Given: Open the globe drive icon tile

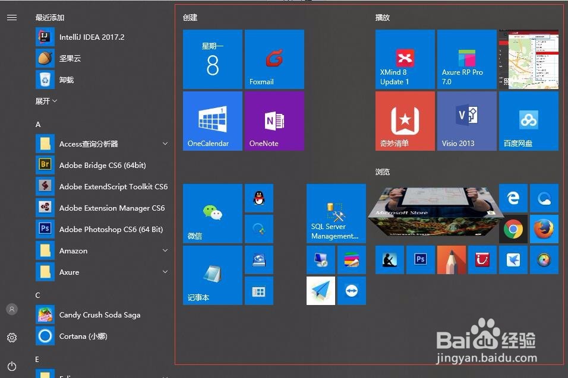Looking at the screenshot, I should (x=259, y=260).
